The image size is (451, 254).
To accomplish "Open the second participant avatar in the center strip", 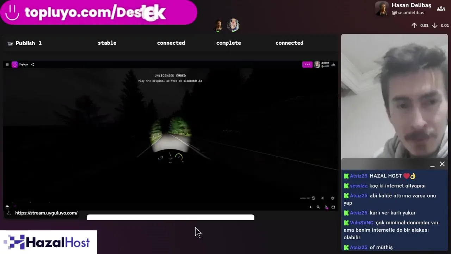I will pyautogui.click(x=233, y=25).
